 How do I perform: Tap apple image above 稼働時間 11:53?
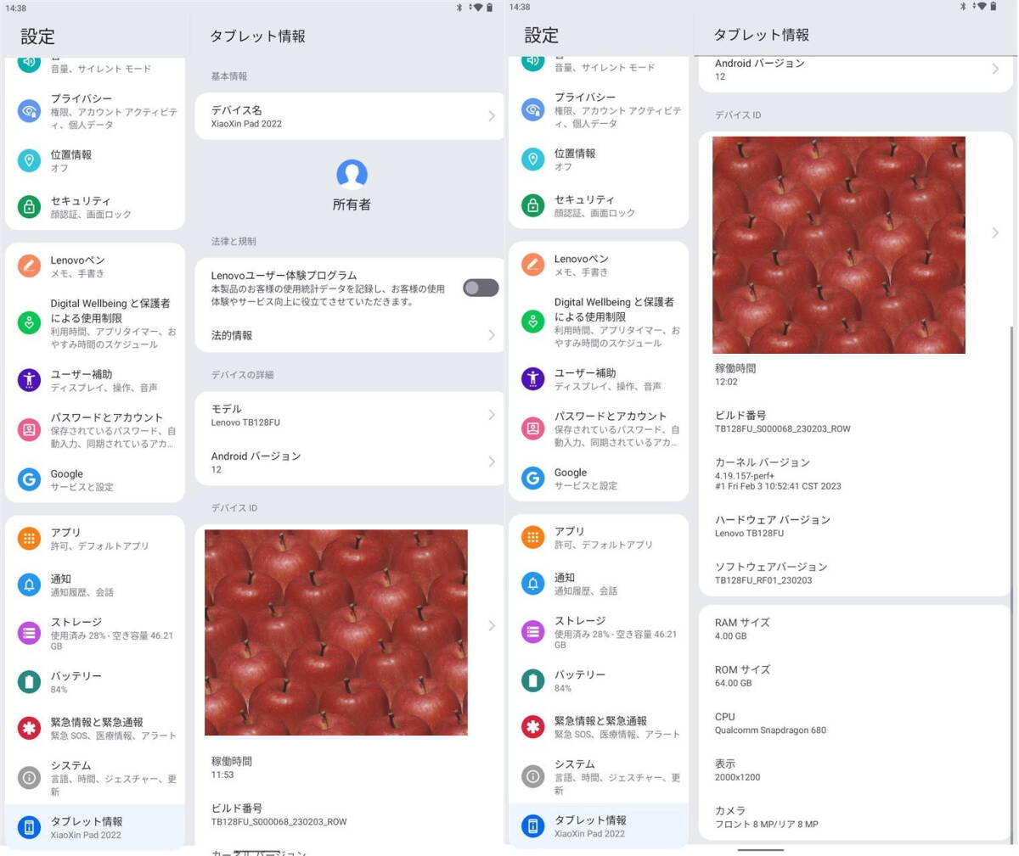point(336,632)
